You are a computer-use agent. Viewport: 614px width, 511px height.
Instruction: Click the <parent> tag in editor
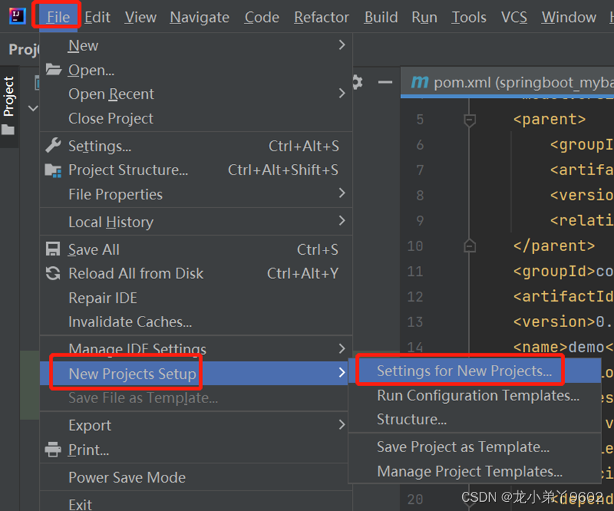click(x=549, y=119)
